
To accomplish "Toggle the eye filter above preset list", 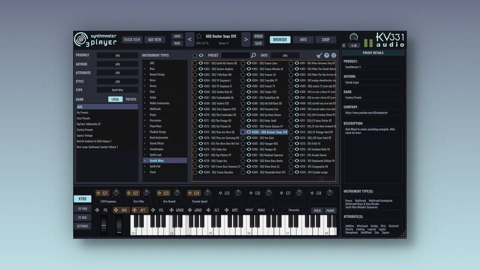I will point(201,55).
